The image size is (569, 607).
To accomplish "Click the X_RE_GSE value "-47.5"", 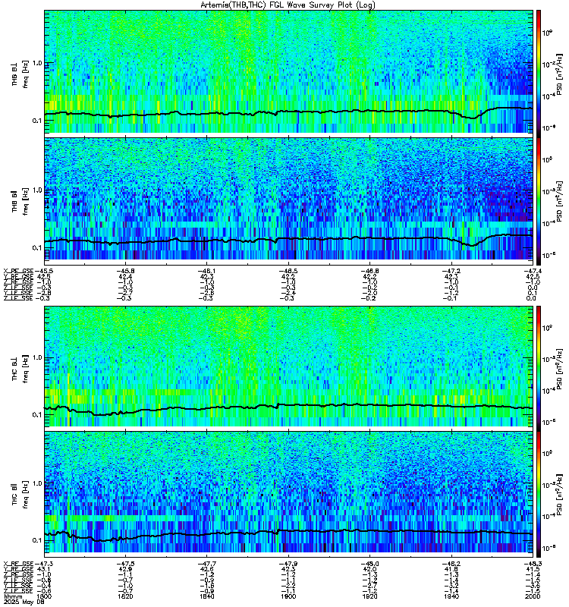I will 125,564.
